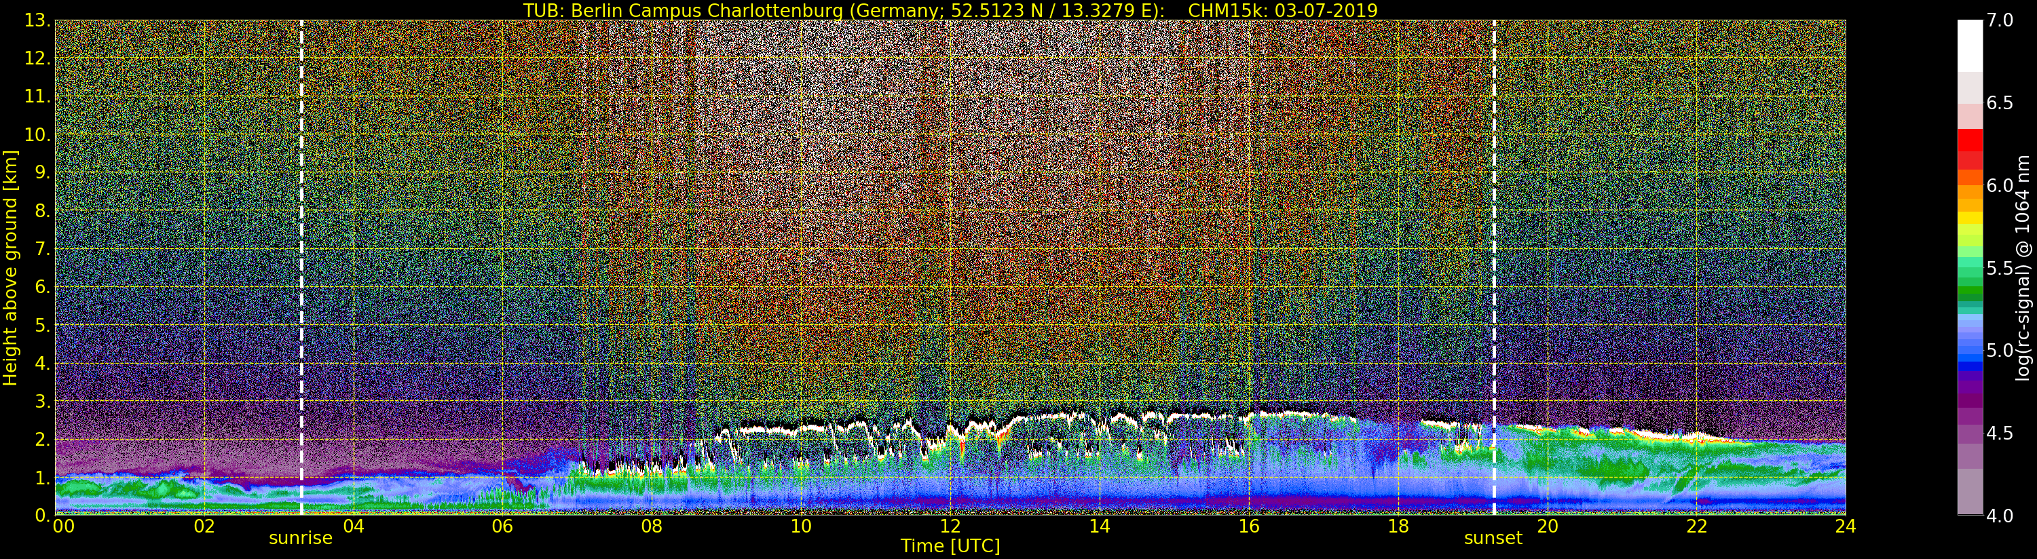Click the vertical colorbar legend strip
The width and height of the screenshot is (2037, 559).
pos(1970,267)
